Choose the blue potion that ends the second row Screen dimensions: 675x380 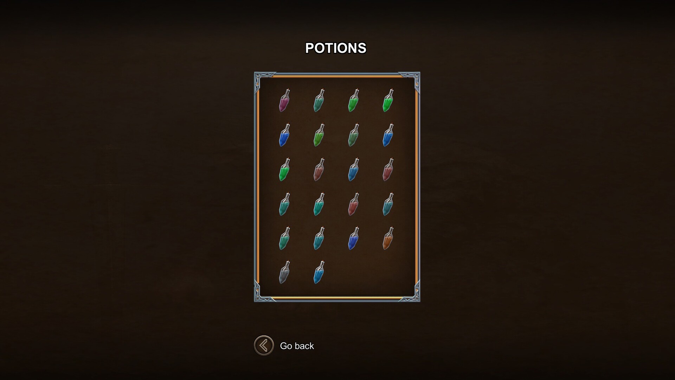(388, 135)
